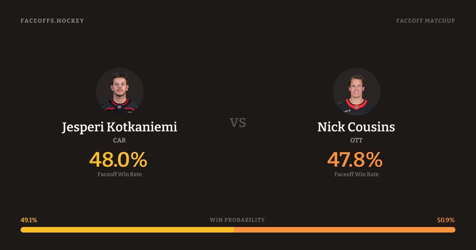Click the FACEOFF MATCHUP header label
Screen dimensions: 476x250
tap(425, 21)
